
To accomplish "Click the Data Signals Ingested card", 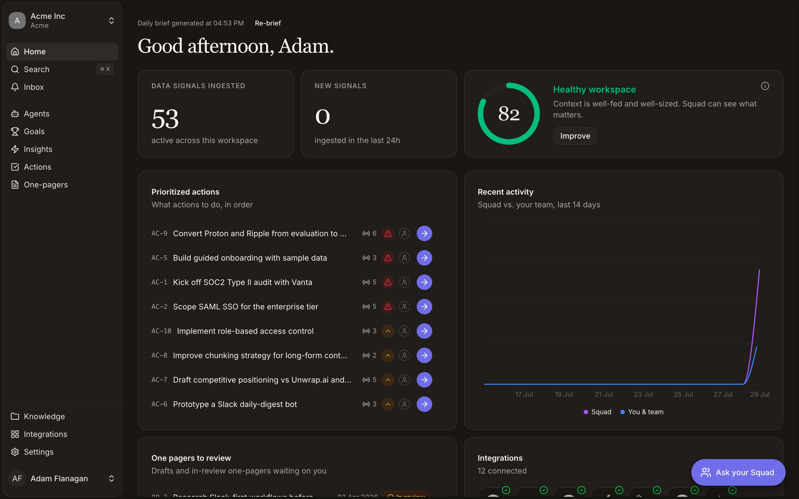I will (x=216, y=114).
